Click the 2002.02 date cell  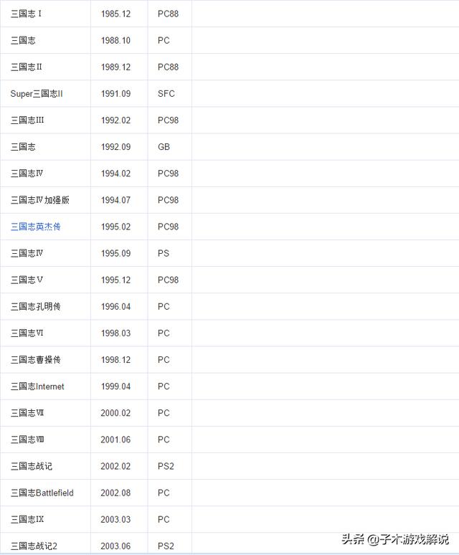(x=115, y=466)
